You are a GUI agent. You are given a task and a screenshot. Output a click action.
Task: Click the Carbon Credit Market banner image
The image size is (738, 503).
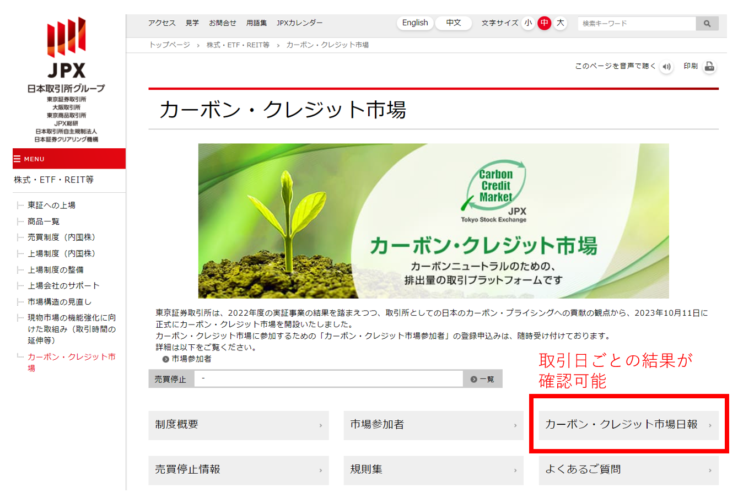click(433, 221)
